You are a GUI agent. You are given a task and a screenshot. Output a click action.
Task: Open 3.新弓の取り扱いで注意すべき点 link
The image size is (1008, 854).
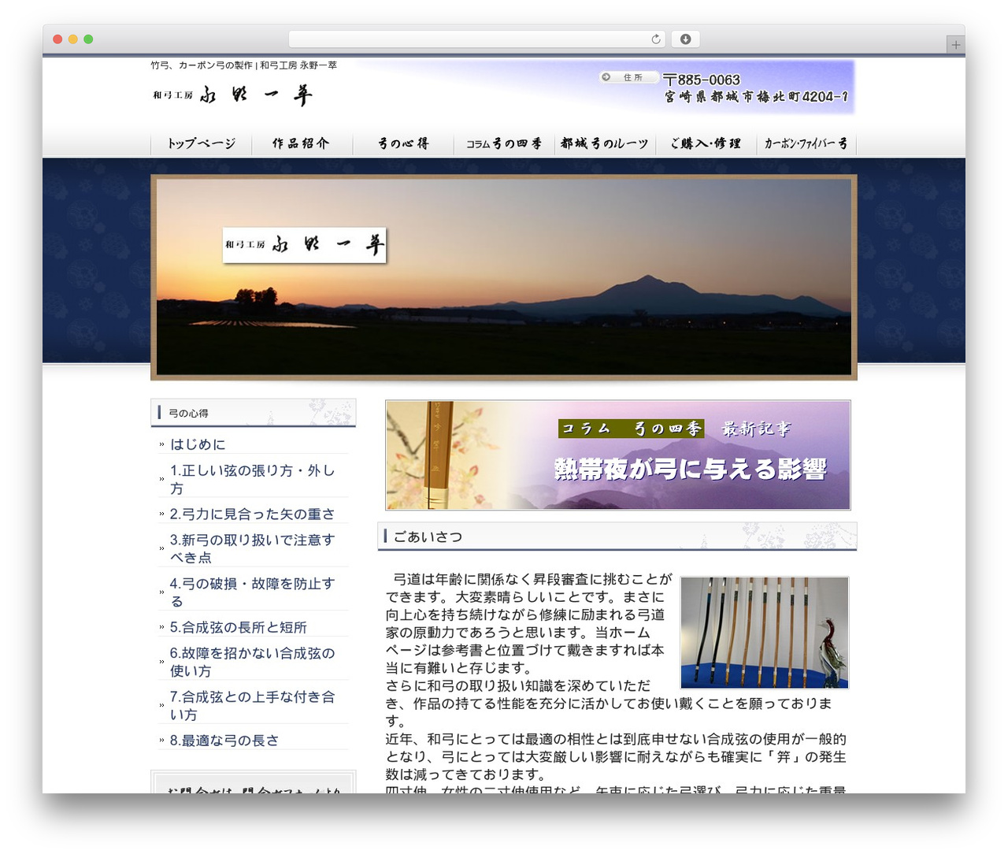pyautogui.click(x=253, y=548)
